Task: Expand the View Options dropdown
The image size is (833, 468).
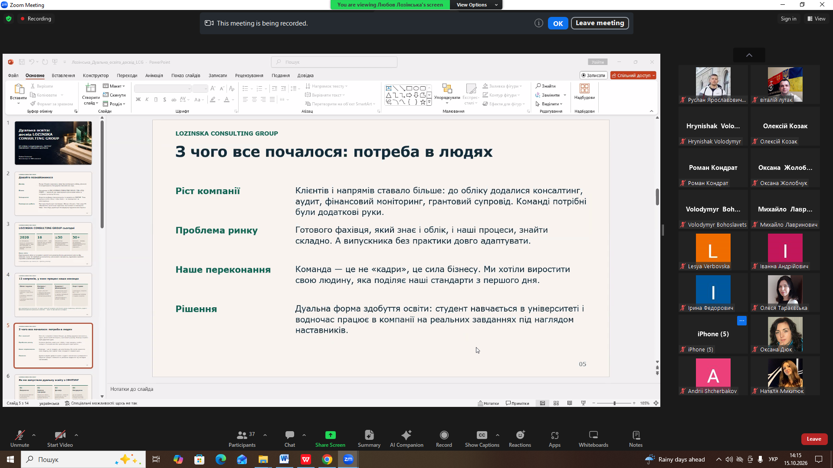Action: 476,5
